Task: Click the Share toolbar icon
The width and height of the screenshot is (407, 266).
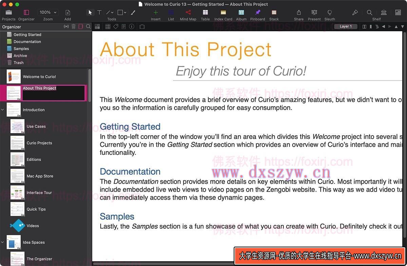Action: pyautogui.click(x=299, y=13)
